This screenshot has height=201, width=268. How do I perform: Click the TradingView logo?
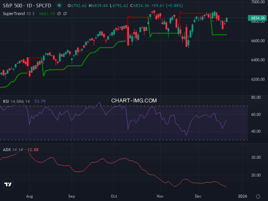(8, 185)
